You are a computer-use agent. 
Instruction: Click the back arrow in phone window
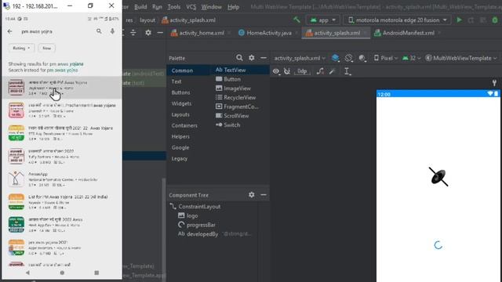pyautogui.click(x=9, y=31)
